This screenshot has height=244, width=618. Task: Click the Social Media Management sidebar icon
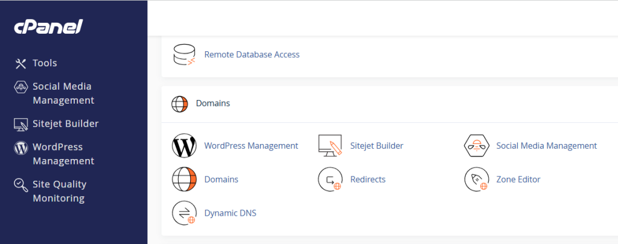[21, 87]
